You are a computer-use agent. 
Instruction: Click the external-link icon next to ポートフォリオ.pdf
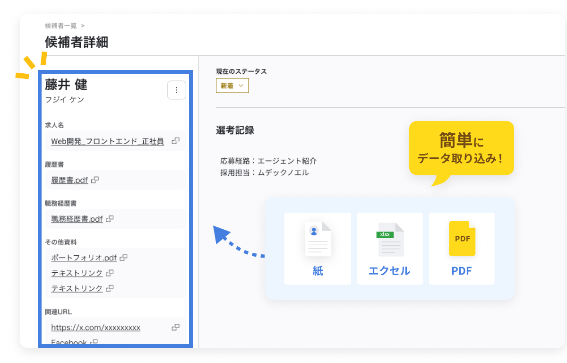[x=123, y=258]
